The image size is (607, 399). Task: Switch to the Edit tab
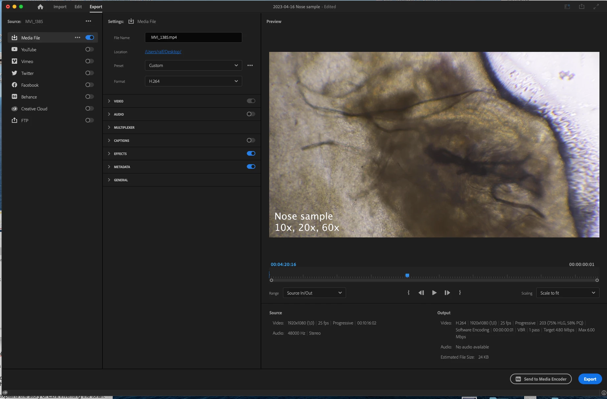pyautogui.click(x=78, y=7)
